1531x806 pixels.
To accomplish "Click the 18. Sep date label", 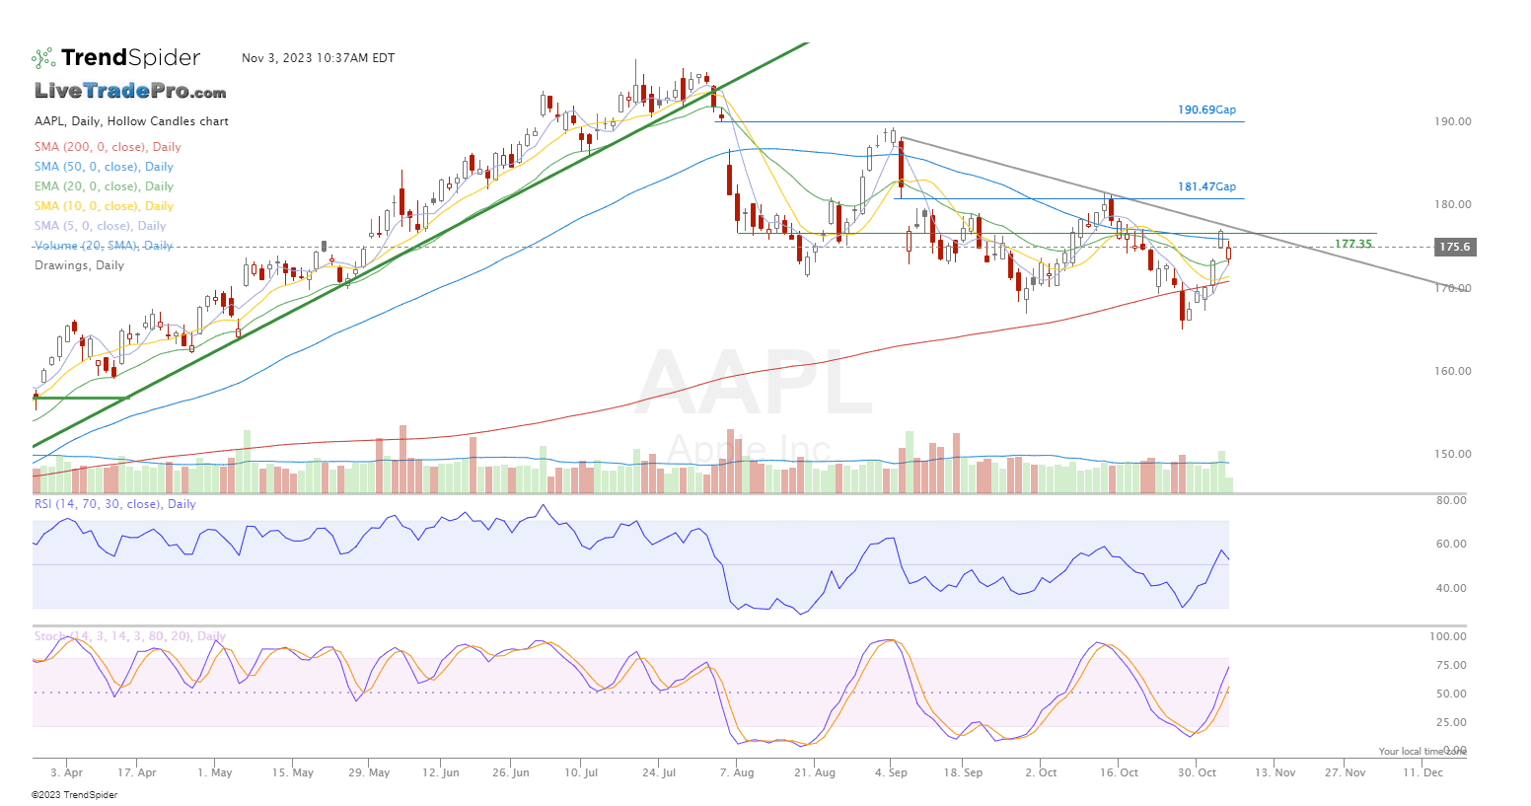I will pos(963,772).
